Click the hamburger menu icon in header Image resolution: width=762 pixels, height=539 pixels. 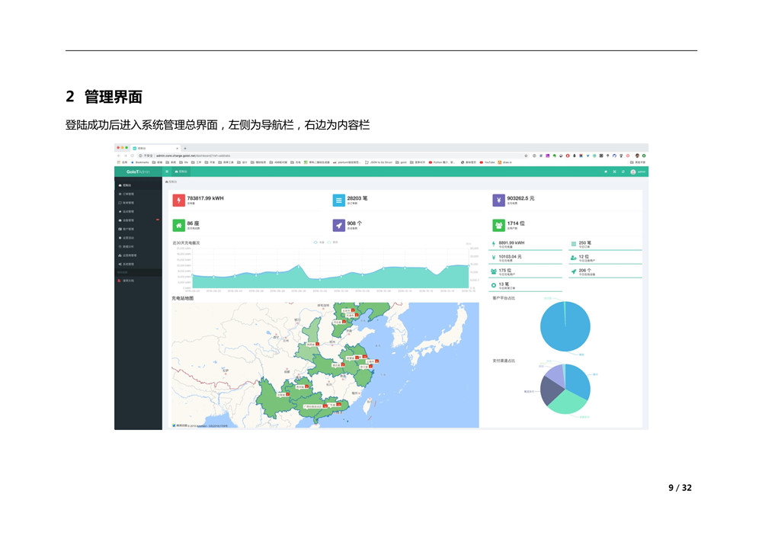pyautogui.click(x=167, y=172)
